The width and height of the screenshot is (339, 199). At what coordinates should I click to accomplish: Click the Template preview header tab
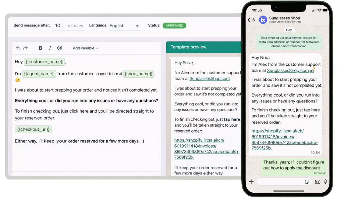point(188,47)
